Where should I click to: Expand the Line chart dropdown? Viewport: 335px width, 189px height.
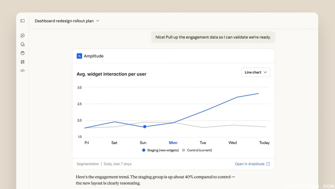[256, 72]
